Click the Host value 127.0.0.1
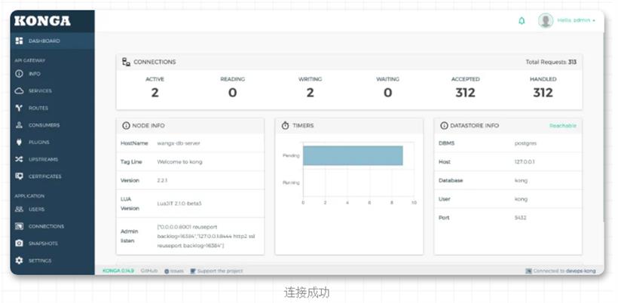 [x=525, y=162]
